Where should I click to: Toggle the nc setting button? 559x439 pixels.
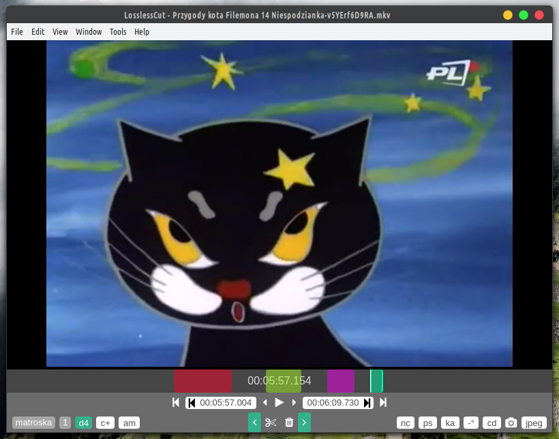coord(406,423)
